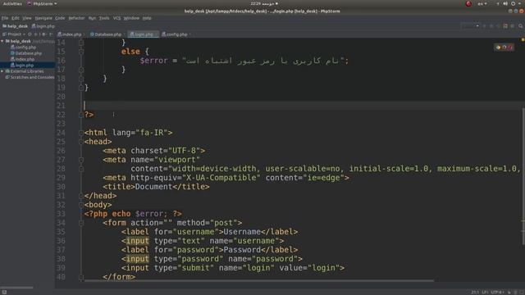Click help_desk breadcrumb in navigation bar
This screenshot has height=295, width=525.
click(x=15, y=26)
